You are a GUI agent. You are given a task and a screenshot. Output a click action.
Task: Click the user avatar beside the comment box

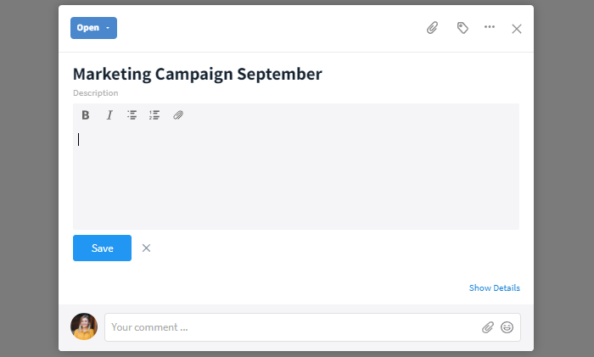pos(84,326)
